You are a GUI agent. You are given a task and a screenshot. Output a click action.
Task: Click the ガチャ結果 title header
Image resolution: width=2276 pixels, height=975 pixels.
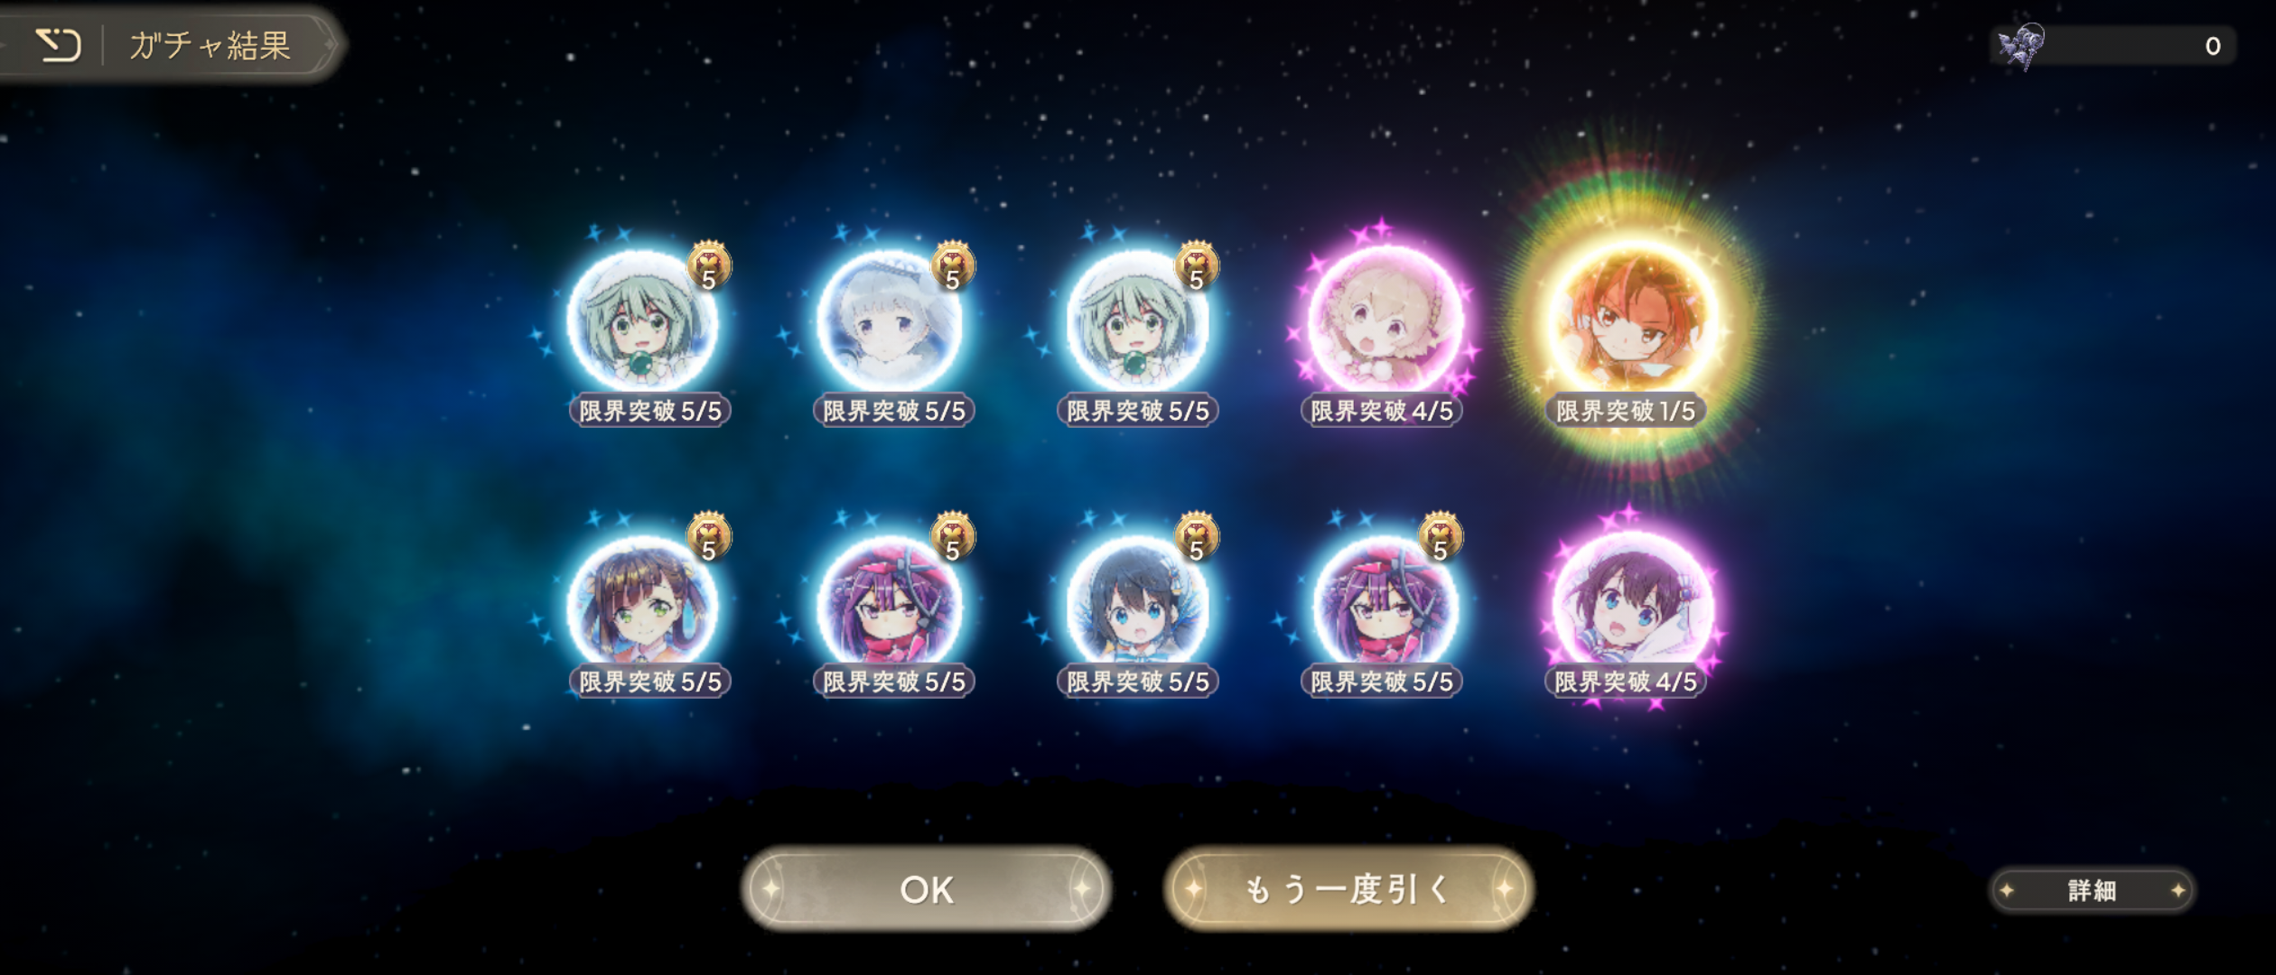(x=210, y=45)
